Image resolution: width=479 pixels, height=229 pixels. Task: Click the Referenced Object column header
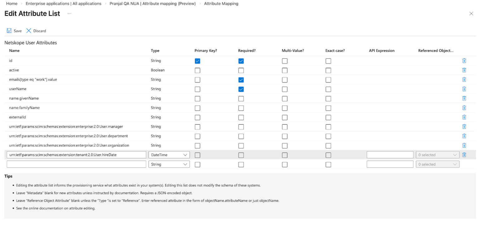[x=436, y=51]
